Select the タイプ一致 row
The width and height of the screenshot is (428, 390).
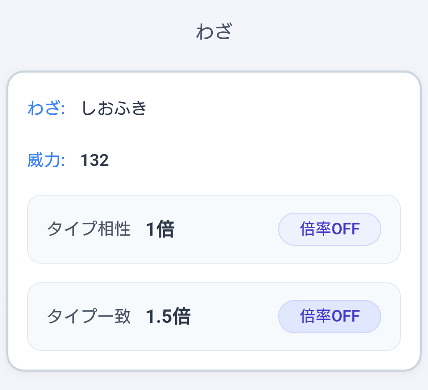click(x=214, y=316)
